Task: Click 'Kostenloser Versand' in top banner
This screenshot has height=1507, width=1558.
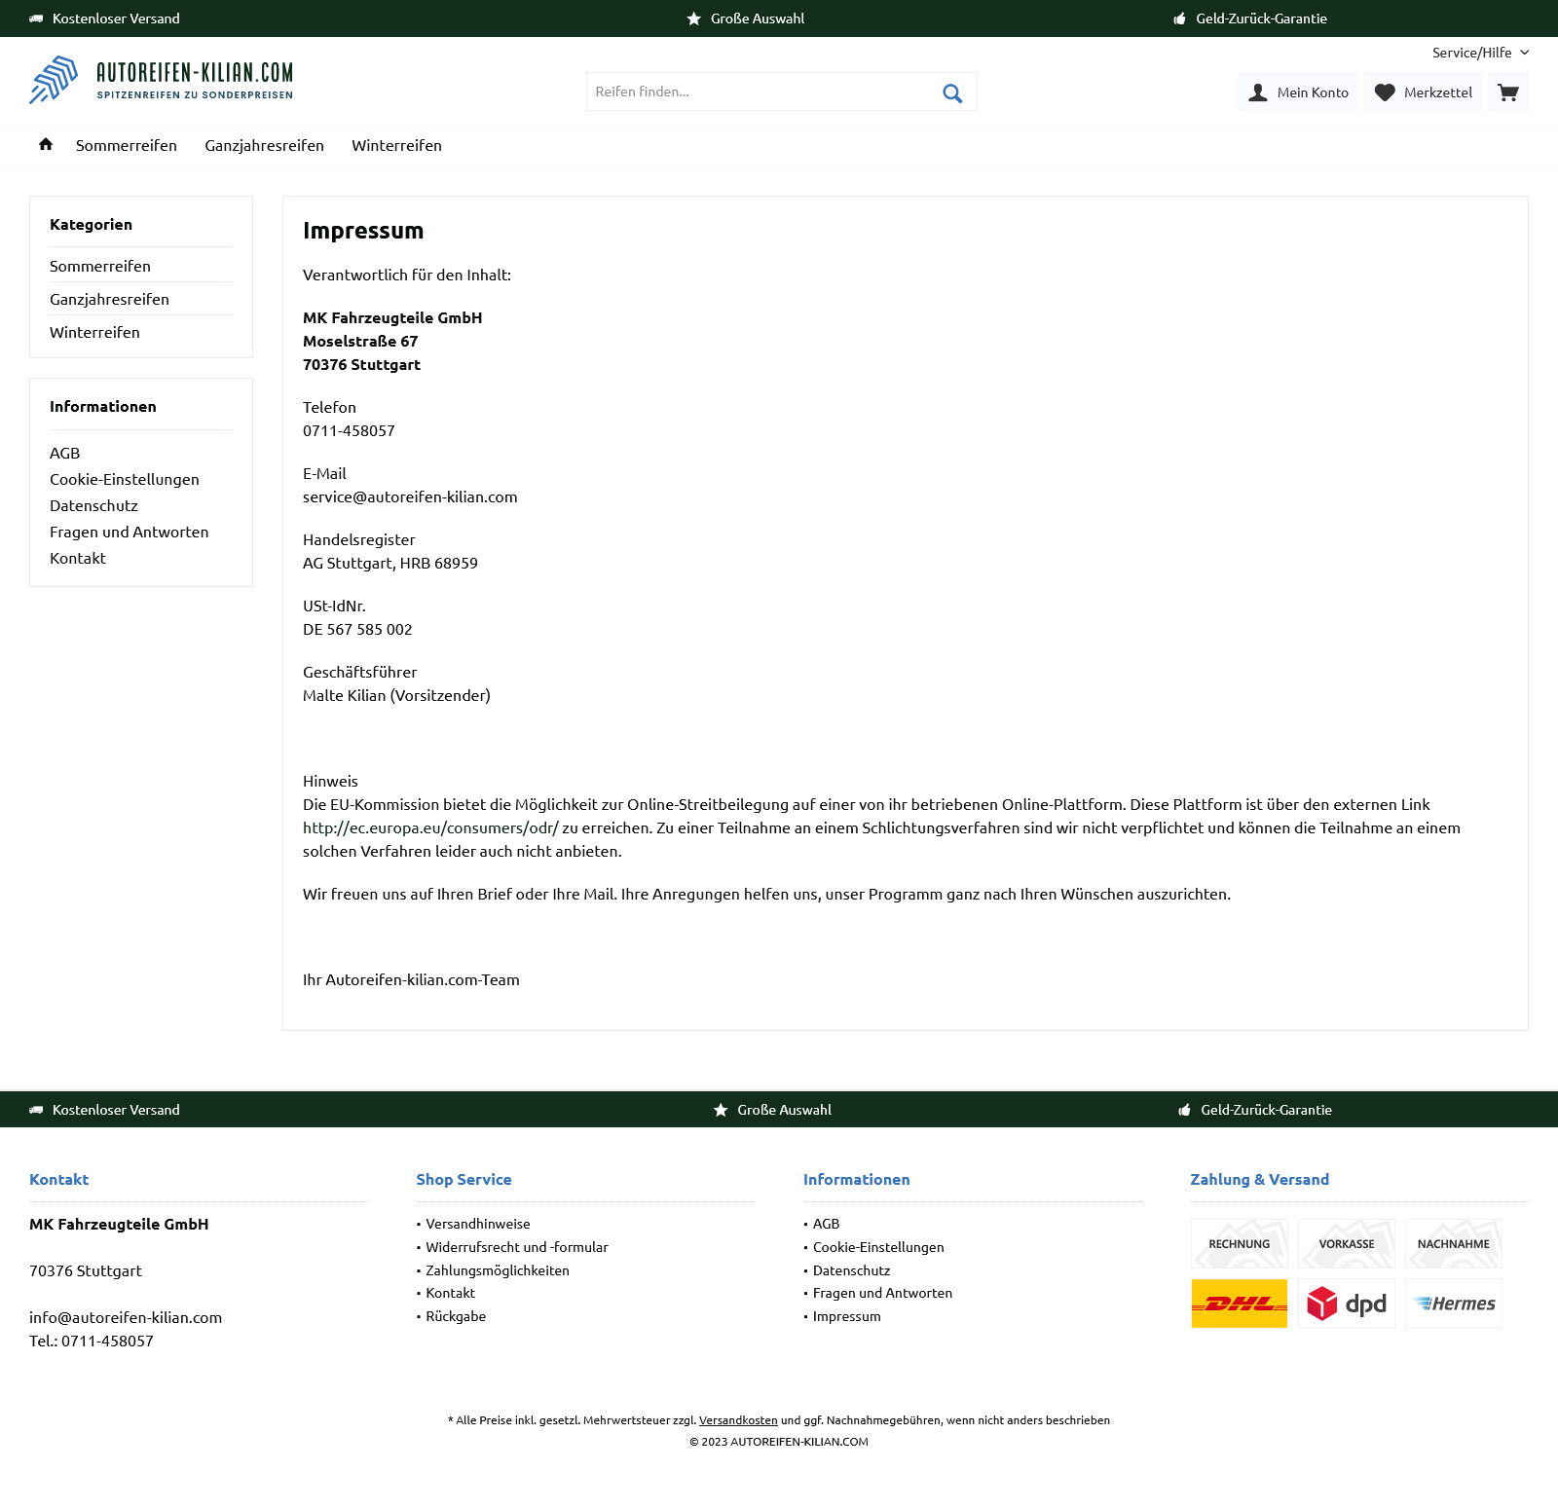Action: point(116,18)
